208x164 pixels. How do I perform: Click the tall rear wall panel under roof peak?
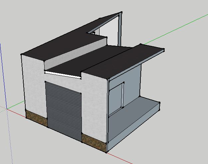pos(111,32)
